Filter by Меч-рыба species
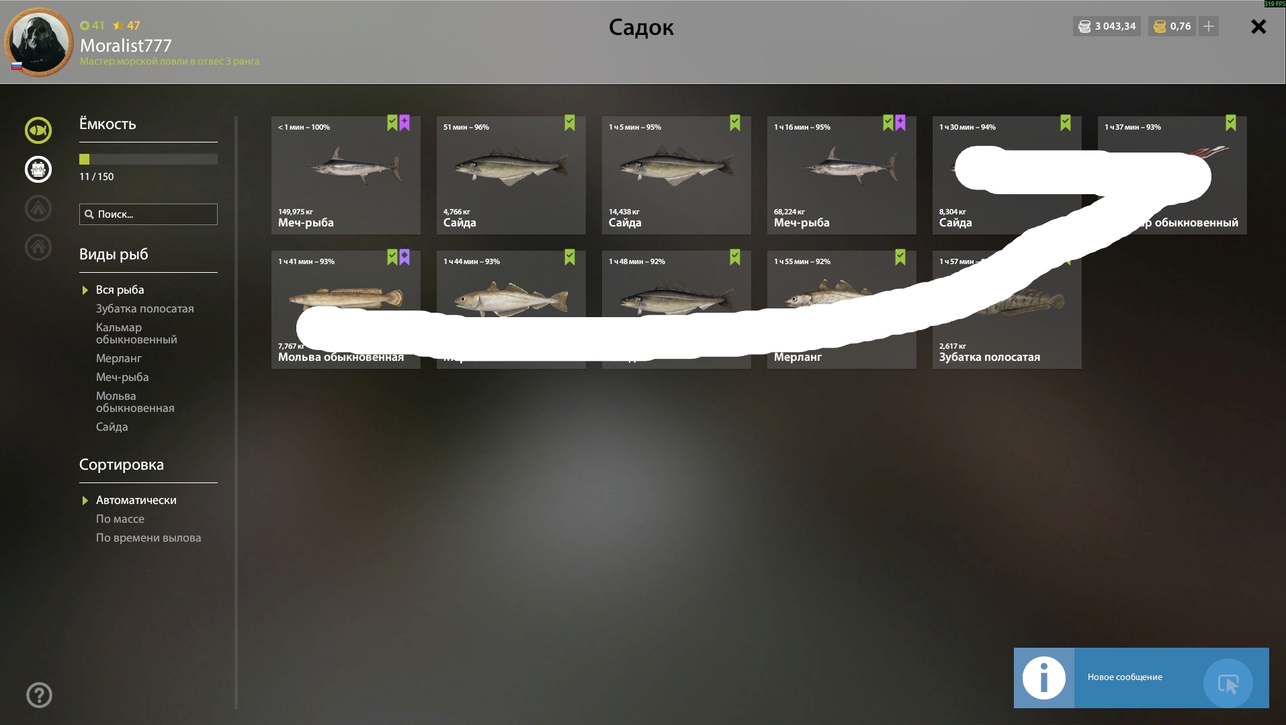This screenshot has height=725, width=1286. click(x=122, y=377)
